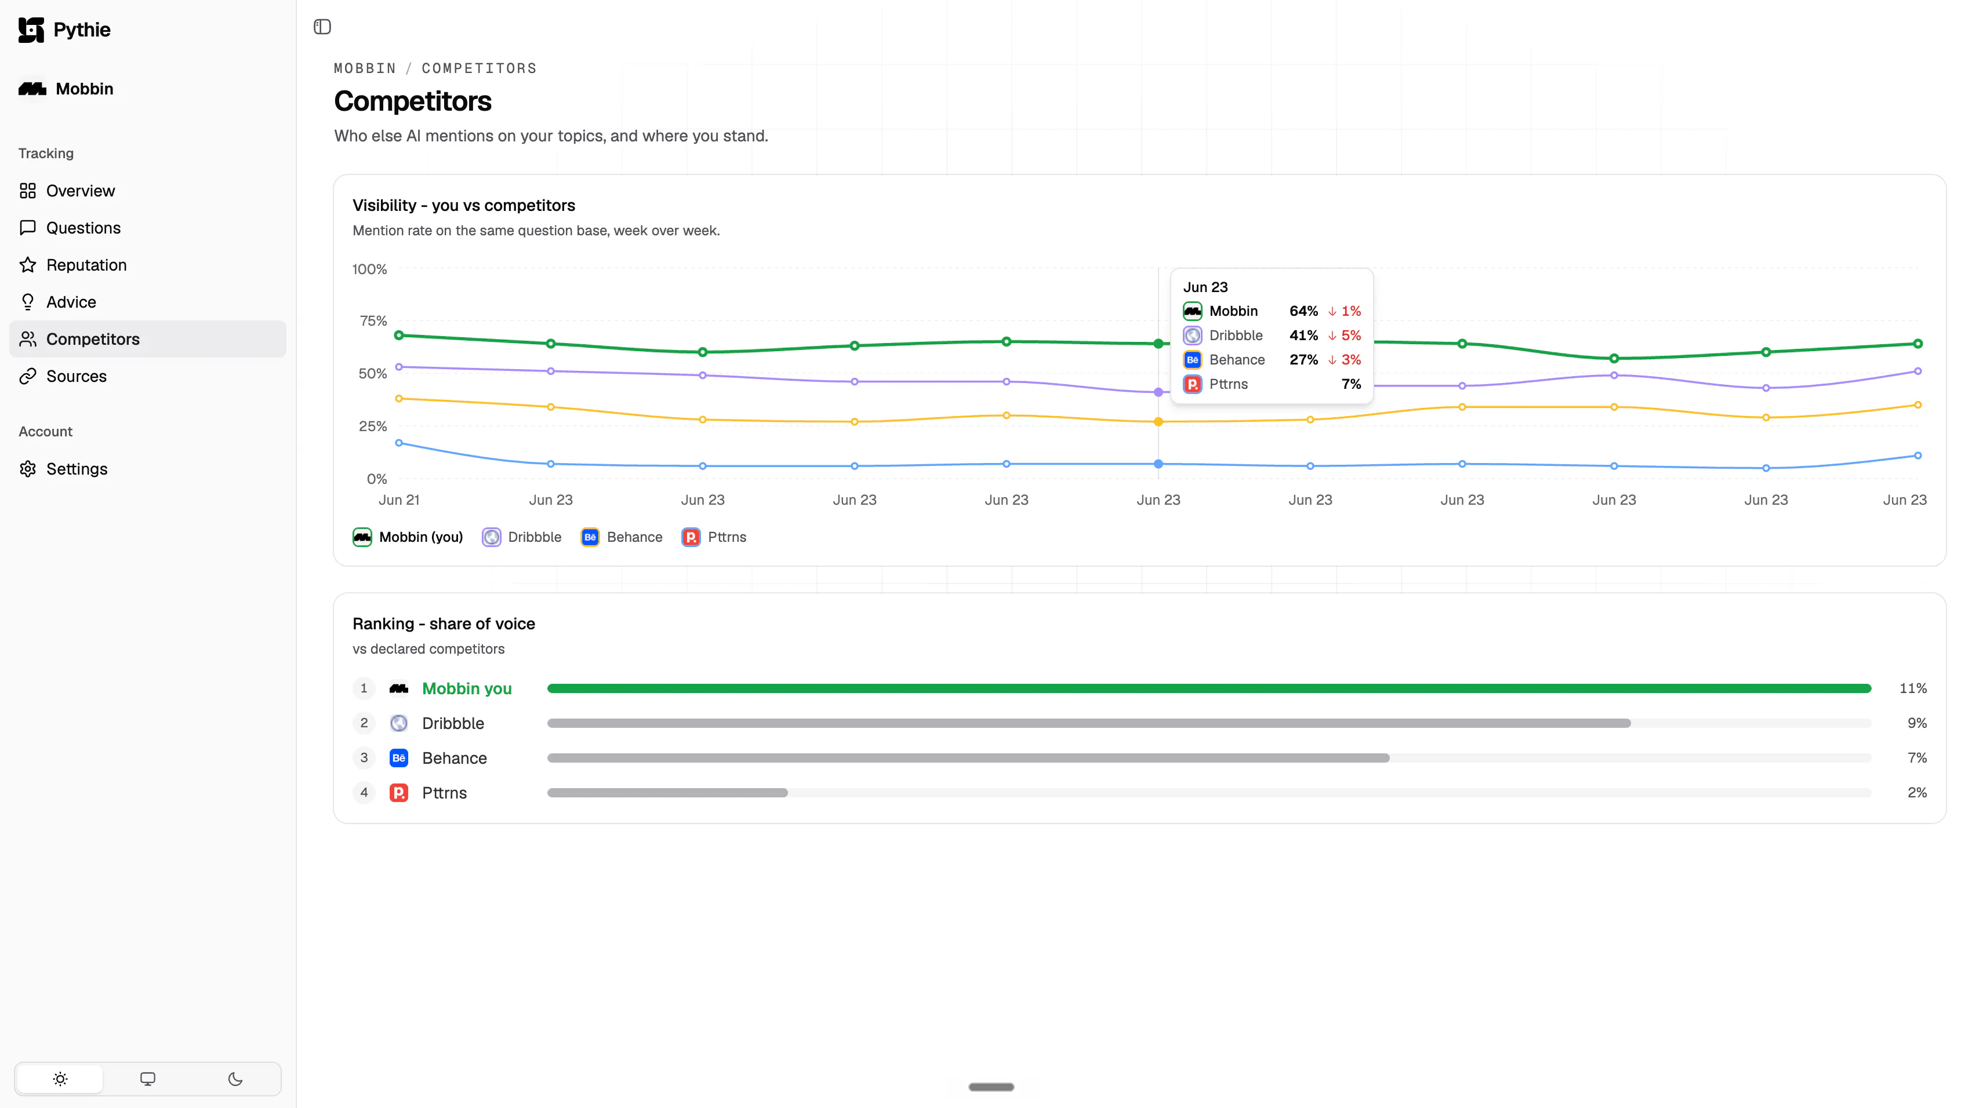Click Pttrns icon in chart tooltip

1193,384
